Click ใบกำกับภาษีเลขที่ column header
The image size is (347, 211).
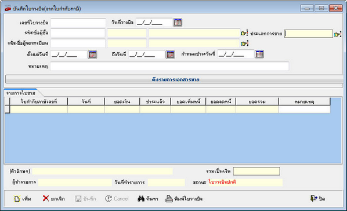(39, 101)
